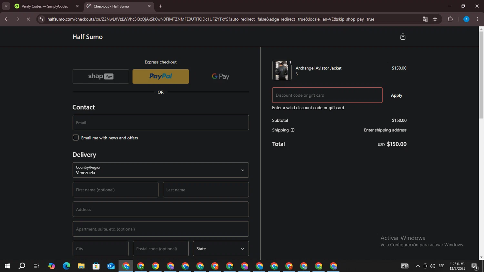This screenshot has height=272, width=484.
Task: Click the Archangel Aviator Jacket product name
Action: [x=318, y=68]
